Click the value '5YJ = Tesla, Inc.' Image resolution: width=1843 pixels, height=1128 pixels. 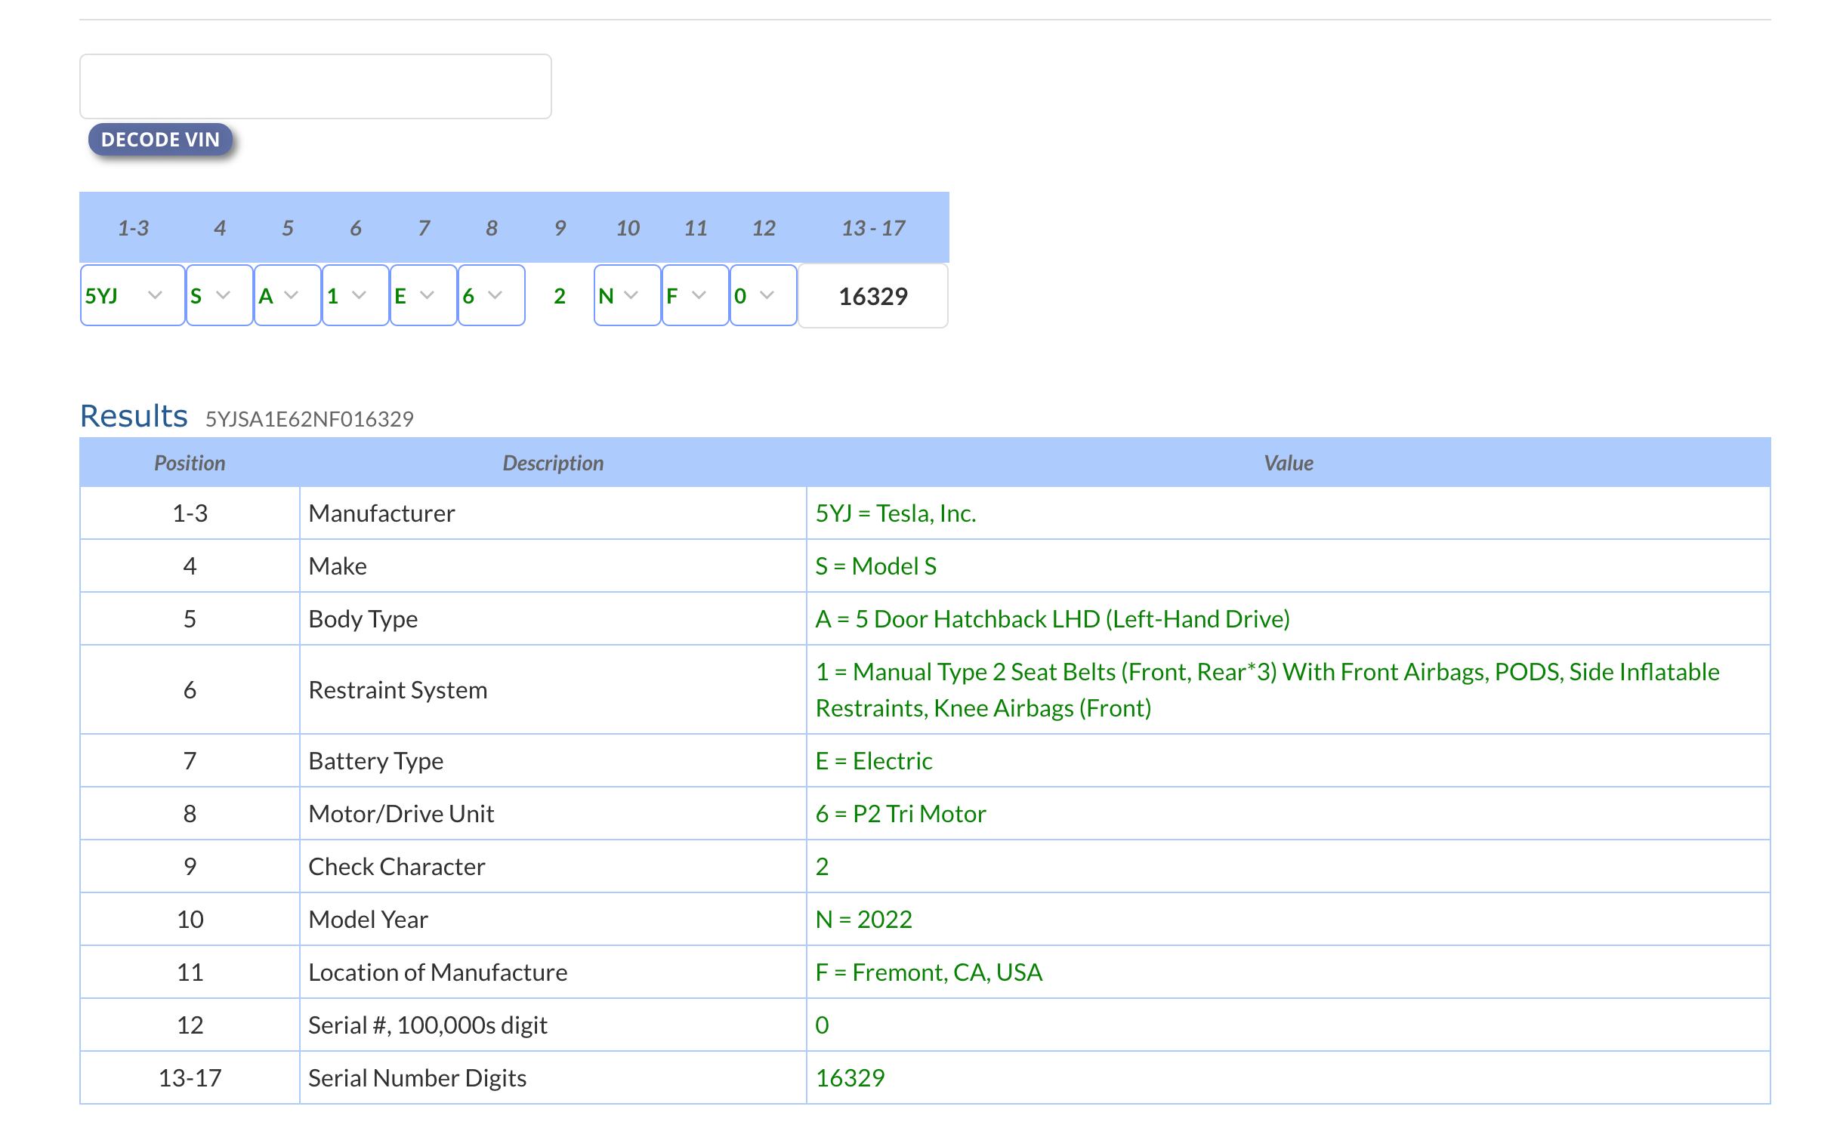coord(896,513)
